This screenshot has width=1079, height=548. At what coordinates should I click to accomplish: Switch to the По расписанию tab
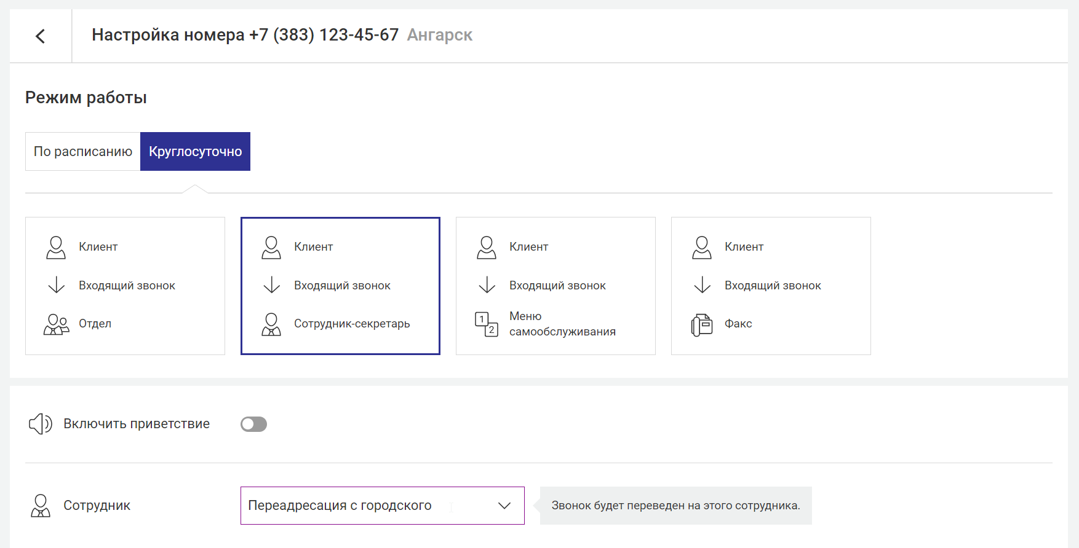83,152
